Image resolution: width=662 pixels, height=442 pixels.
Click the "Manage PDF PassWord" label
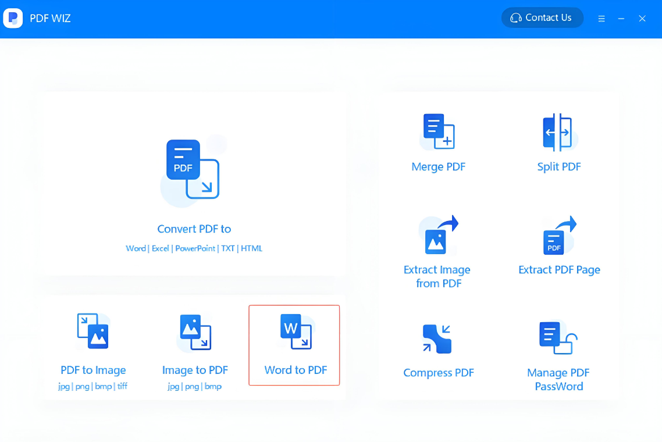point(558,380)
